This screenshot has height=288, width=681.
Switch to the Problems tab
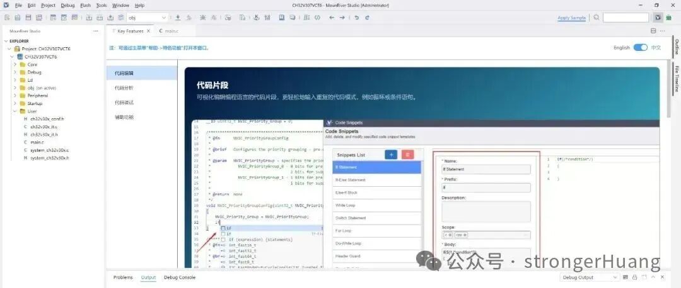pos(123,277)
